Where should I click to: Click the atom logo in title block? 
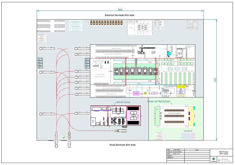click(x=219, y=160)
